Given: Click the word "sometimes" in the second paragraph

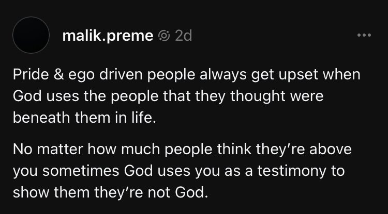Looking at the screenshot, I should [x=81, y=171].
